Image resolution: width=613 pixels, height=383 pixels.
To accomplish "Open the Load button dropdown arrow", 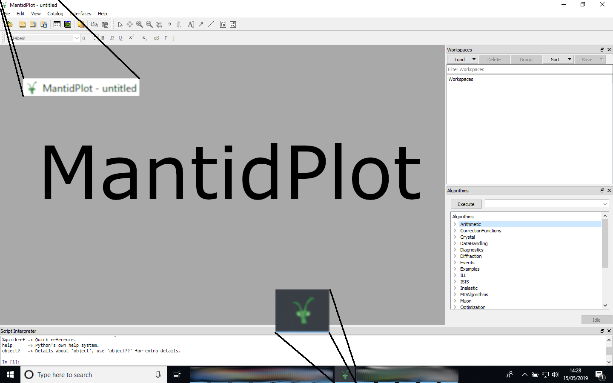I will coord(474,60).
